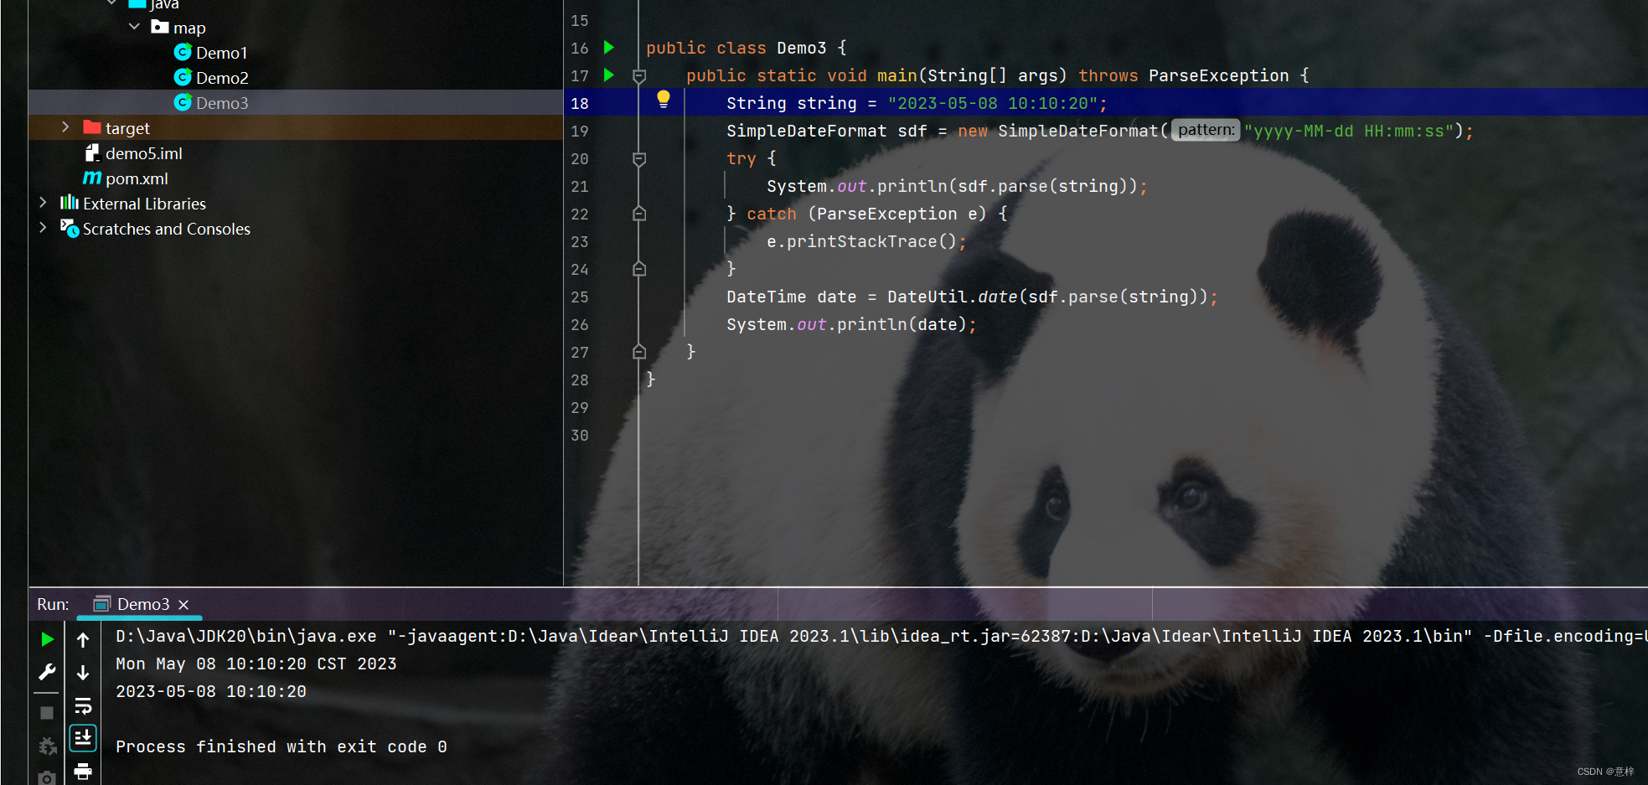Click SimpleDateFormat sdf declaration on line 19
Screen dimensions: 1648x785
point(827,131)
